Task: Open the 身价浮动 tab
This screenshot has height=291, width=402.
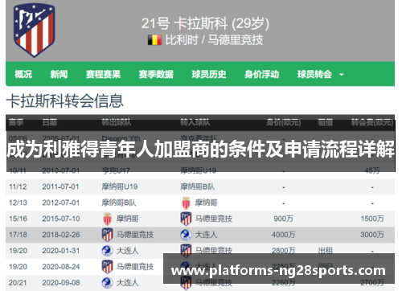Action: (x=261, y=74)
